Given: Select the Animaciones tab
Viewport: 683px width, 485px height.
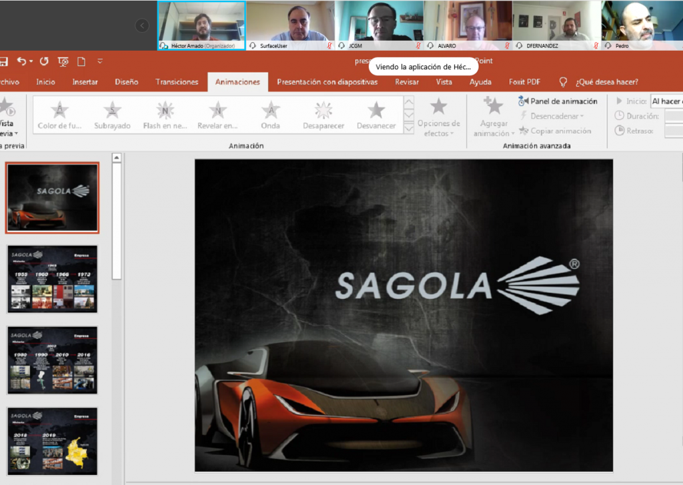Looking at the screenshot, I should pos(237,82).
